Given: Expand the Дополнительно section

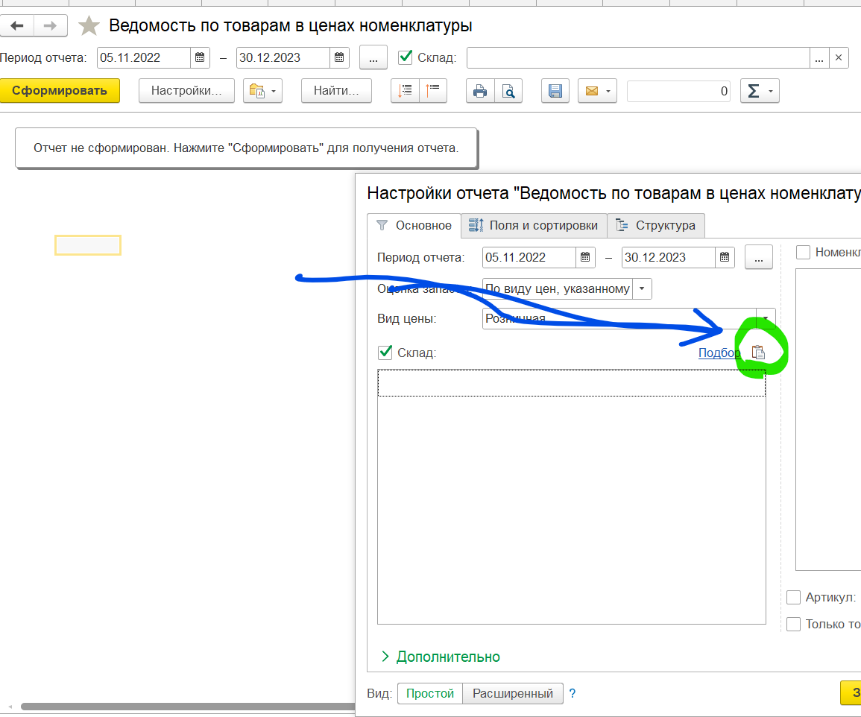Looking at the screenshot, I should click(x=440, y=657).
